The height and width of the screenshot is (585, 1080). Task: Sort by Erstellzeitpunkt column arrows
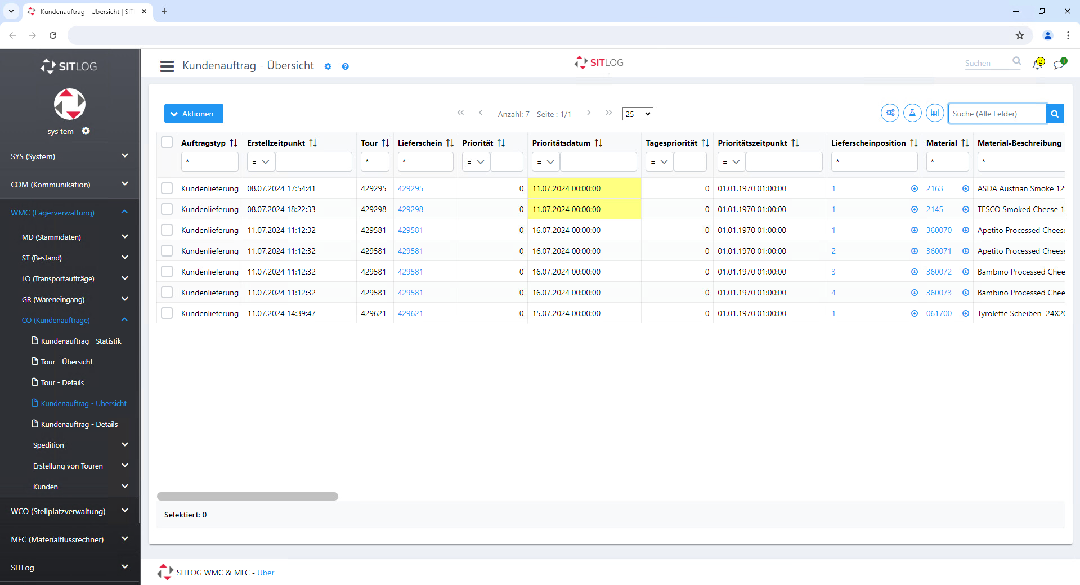click(313, 143)
